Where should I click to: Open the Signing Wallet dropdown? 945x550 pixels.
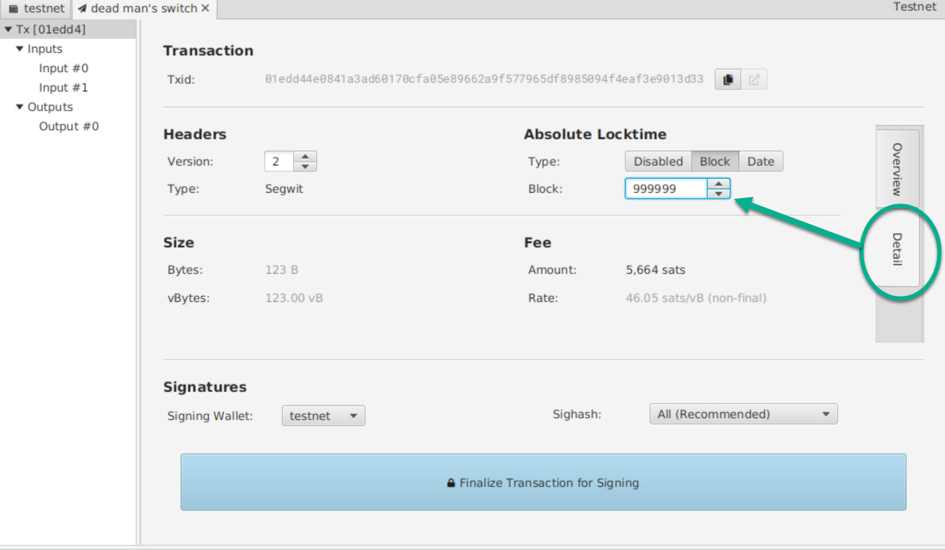[323, 416]
